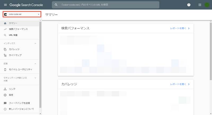
Task: Click the info icon for 新しいバージョンについて
Action: tap(5, 109)
